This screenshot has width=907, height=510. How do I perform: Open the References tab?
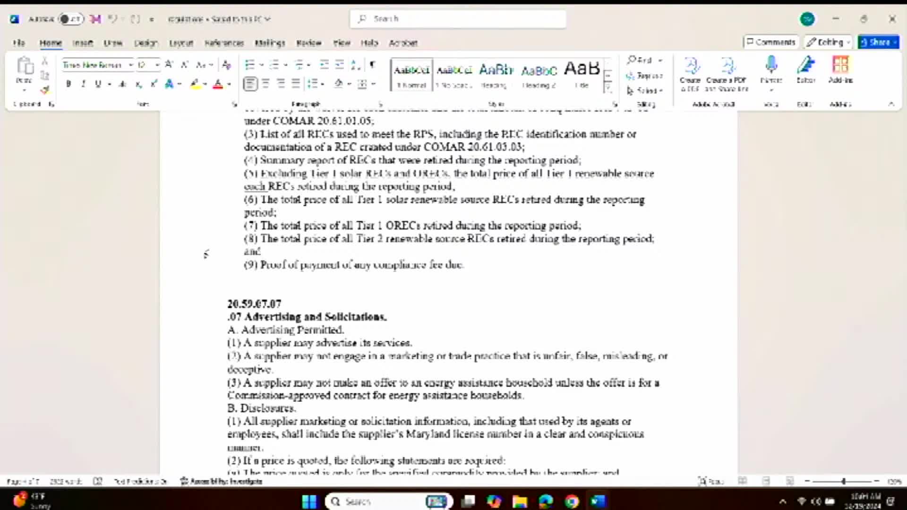(224, 42)
